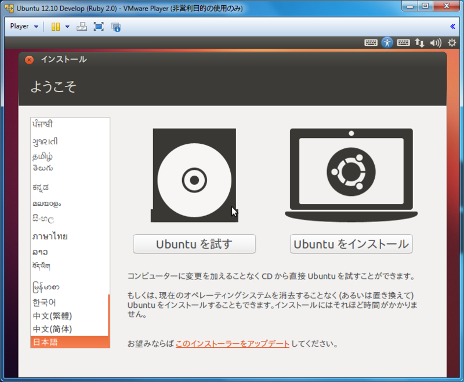
Task: Select සිංහල Sinhala language
Action: pos(69,219)
